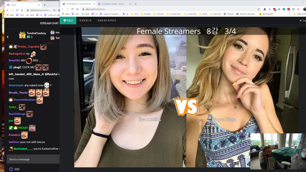Click TerroristWookiee's username in chat
The width and height of the screenshot is (306, 172).
25,100
